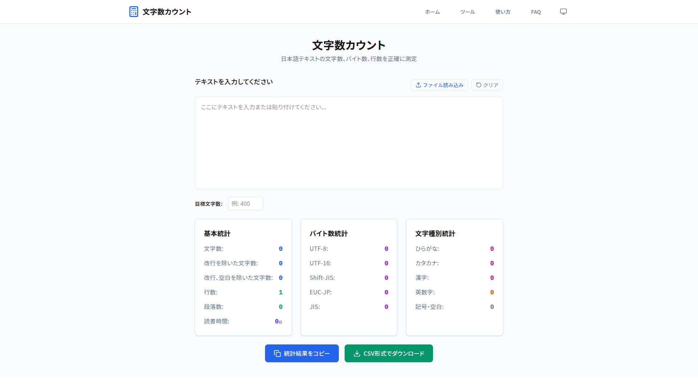Screen dimensions: 698x392
Task: Focus the main text input area
Action: pos(349,142)
